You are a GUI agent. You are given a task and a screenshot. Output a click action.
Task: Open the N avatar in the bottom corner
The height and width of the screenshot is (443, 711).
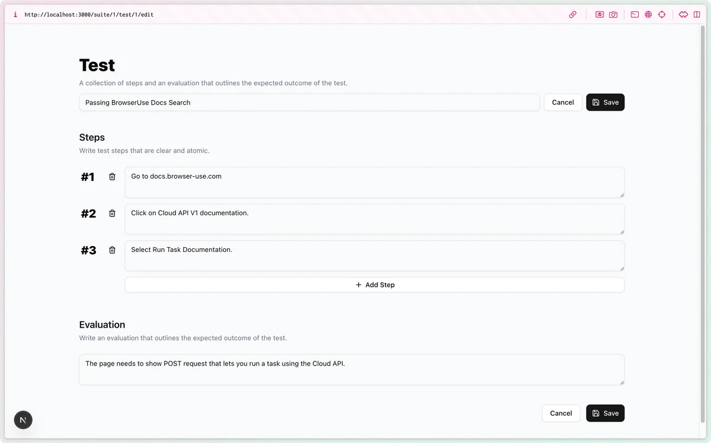[x=23, y=420]
